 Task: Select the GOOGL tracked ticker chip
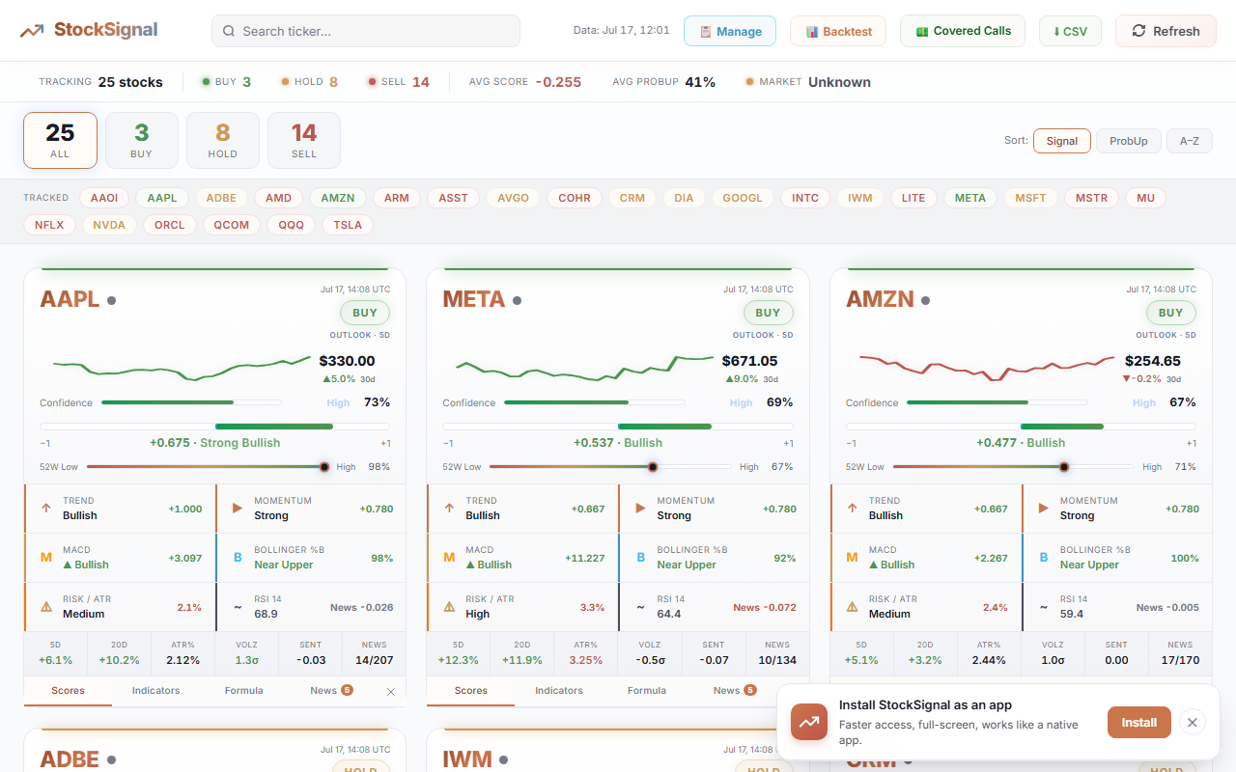(x=743, y=198)
